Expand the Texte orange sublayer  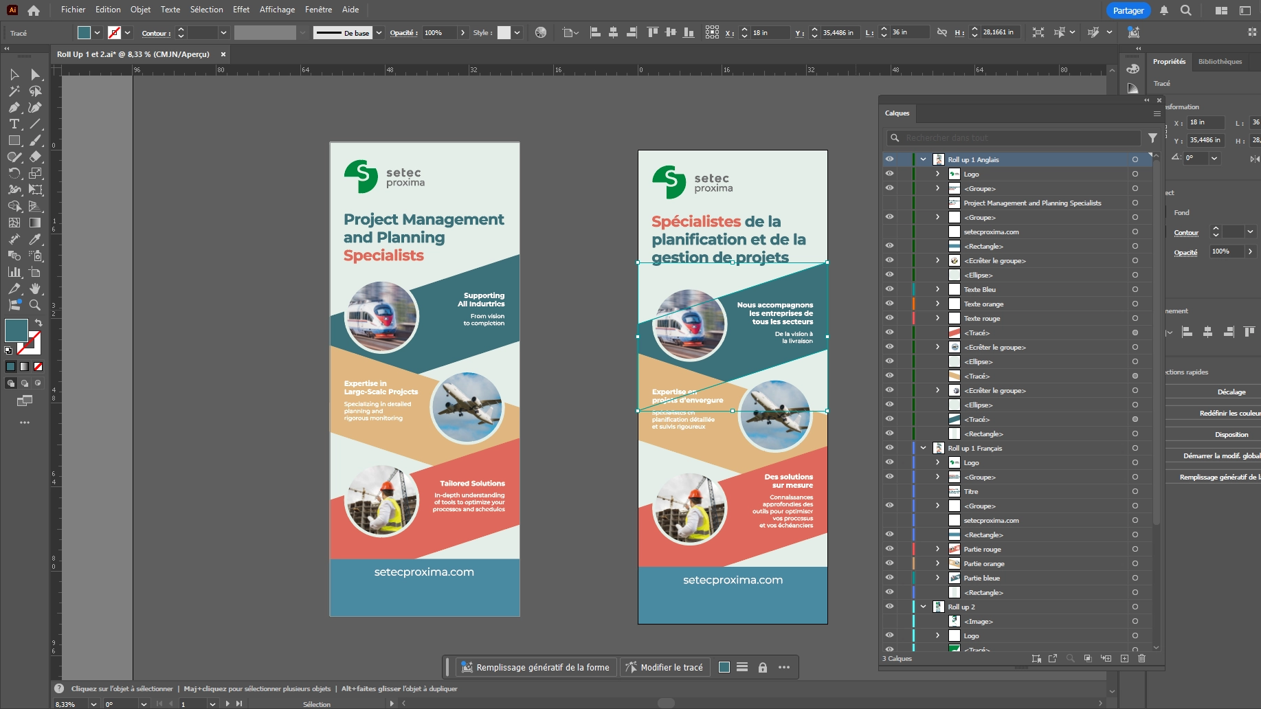tap(937, 304)
